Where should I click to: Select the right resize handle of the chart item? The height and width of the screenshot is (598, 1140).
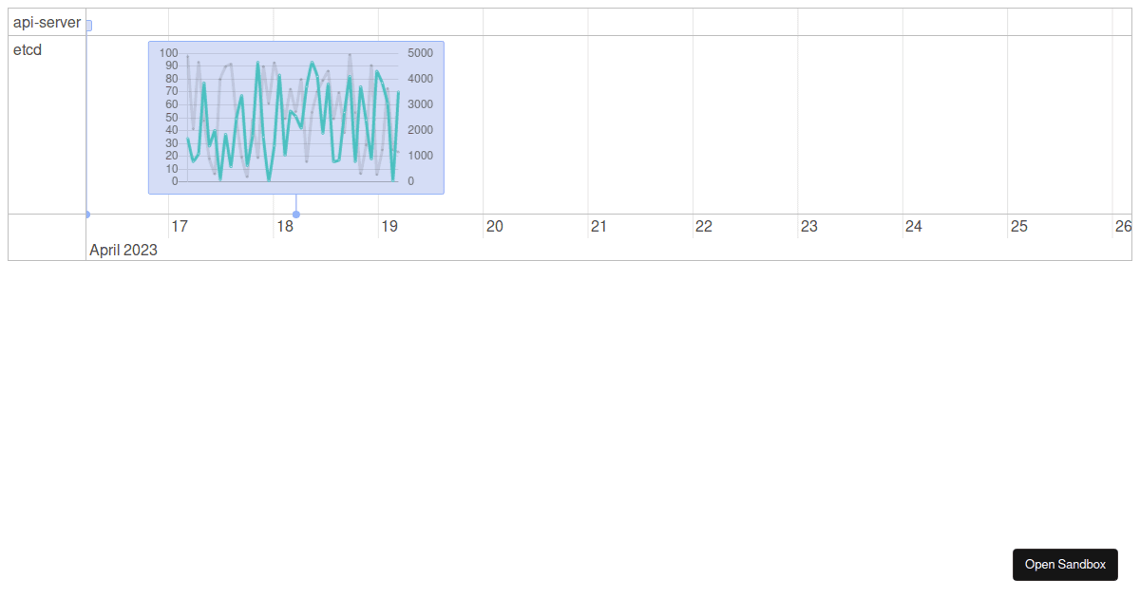coord(443,119)
